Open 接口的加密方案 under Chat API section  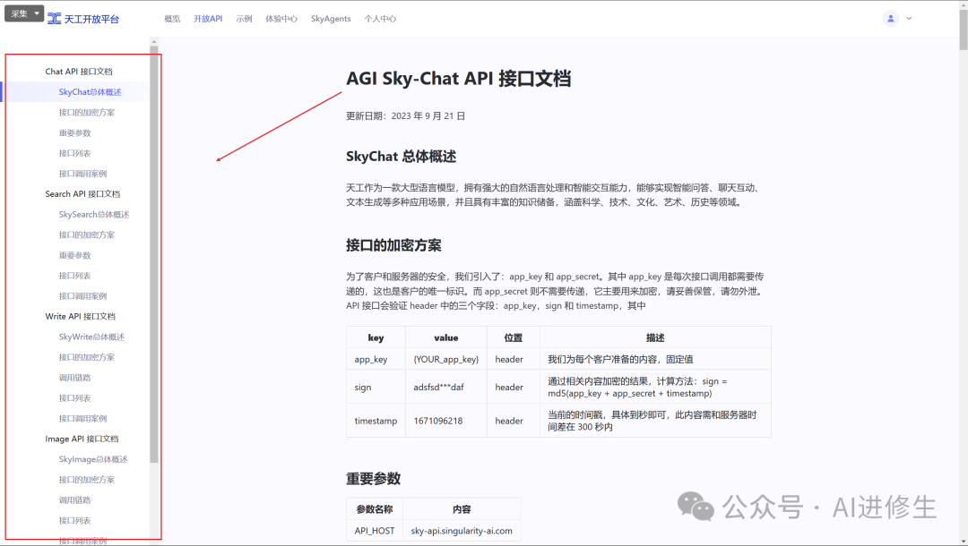pos(86,112)
